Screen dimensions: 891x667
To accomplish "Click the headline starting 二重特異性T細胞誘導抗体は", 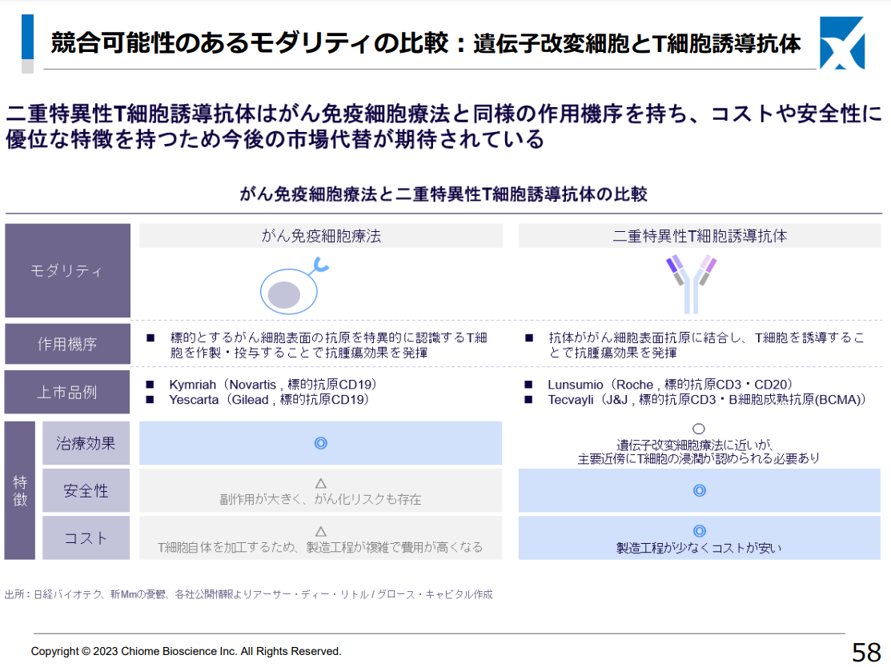I will 443,126.
